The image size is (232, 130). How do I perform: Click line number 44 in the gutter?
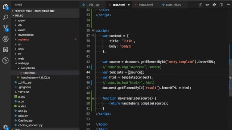(x=88, y=72)
